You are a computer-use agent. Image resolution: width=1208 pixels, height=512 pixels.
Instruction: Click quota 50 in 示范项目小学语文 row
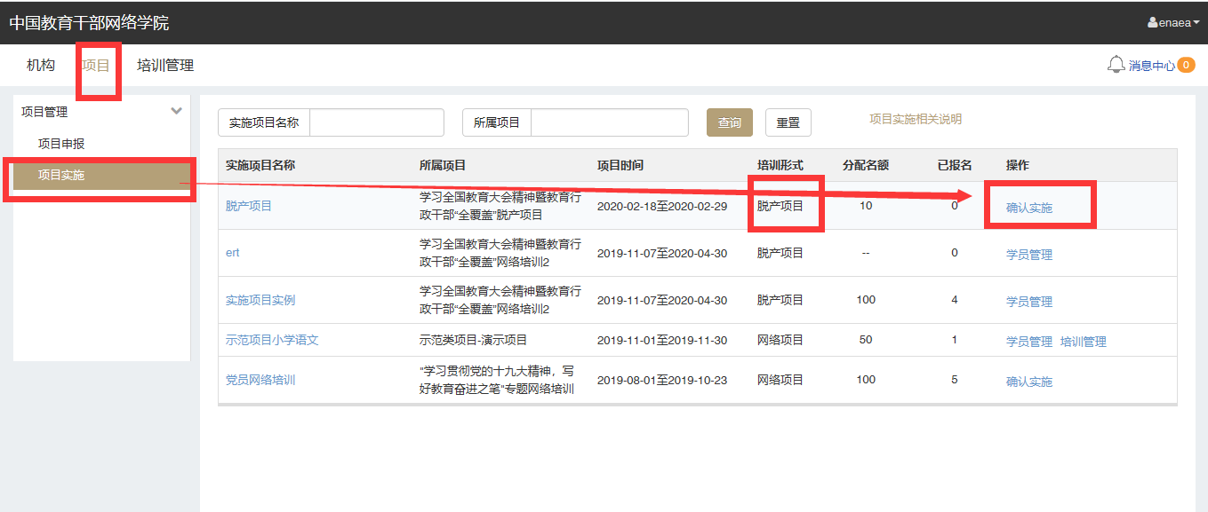click(x=866, y=340)
